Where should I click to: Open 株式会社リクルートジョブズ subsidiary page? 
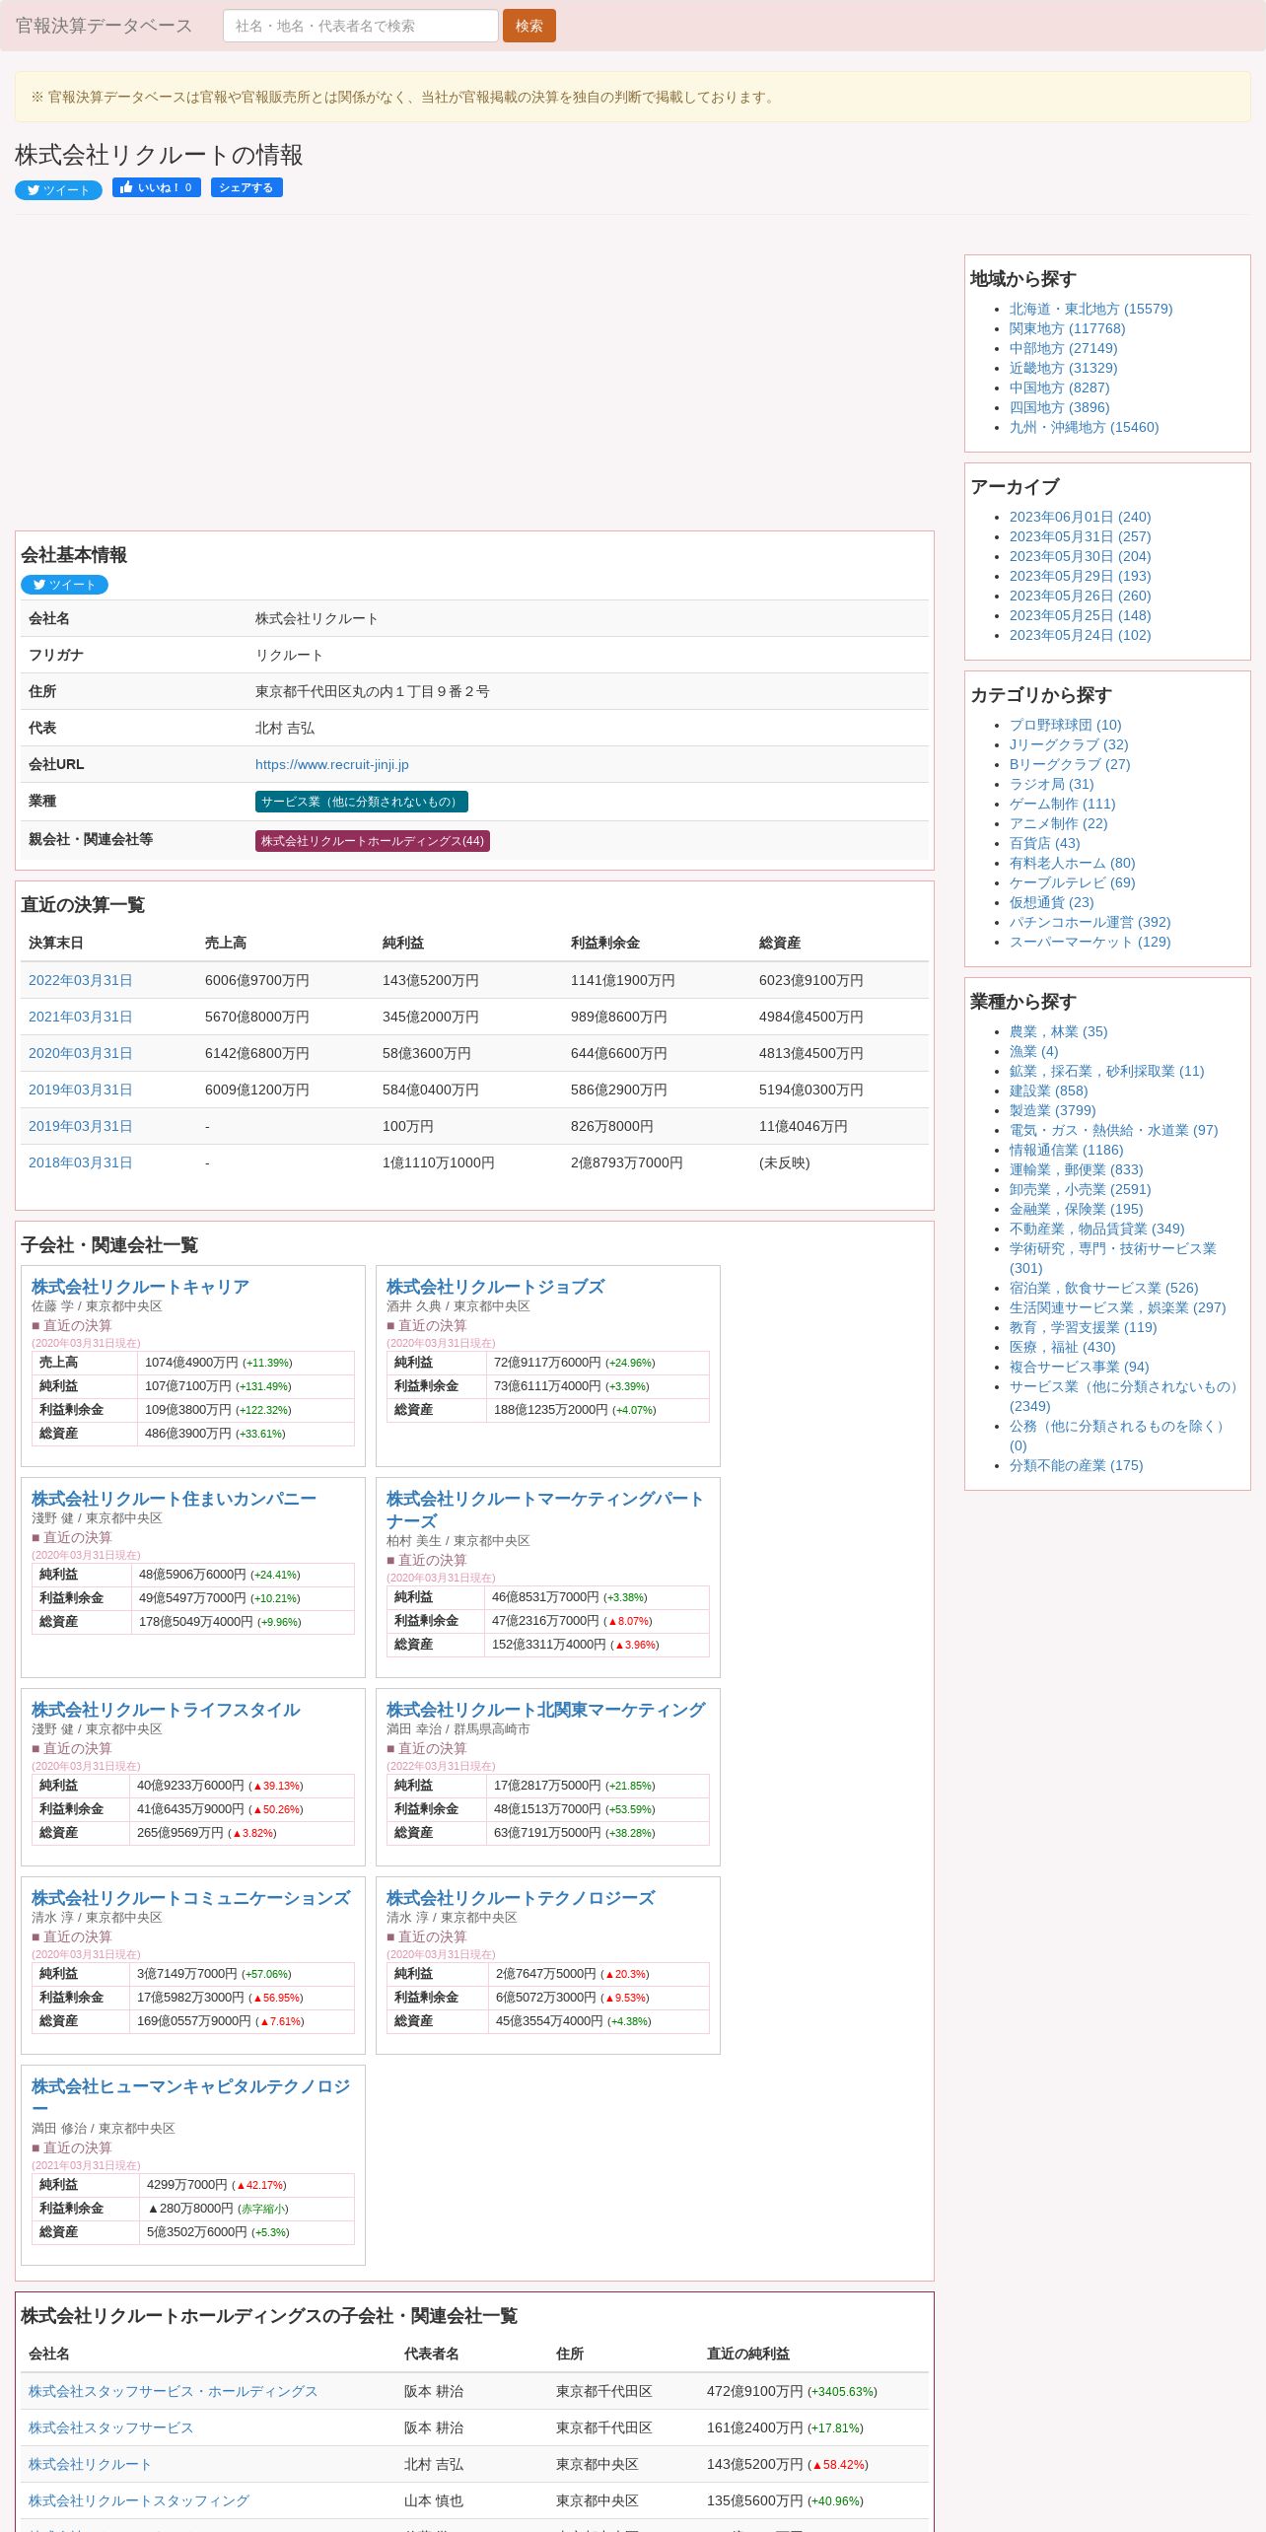[495, 1287]
